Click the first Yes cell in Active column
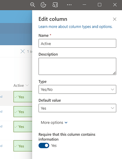Viewport: 122px width, 159px height. click(x=23, y=97)
